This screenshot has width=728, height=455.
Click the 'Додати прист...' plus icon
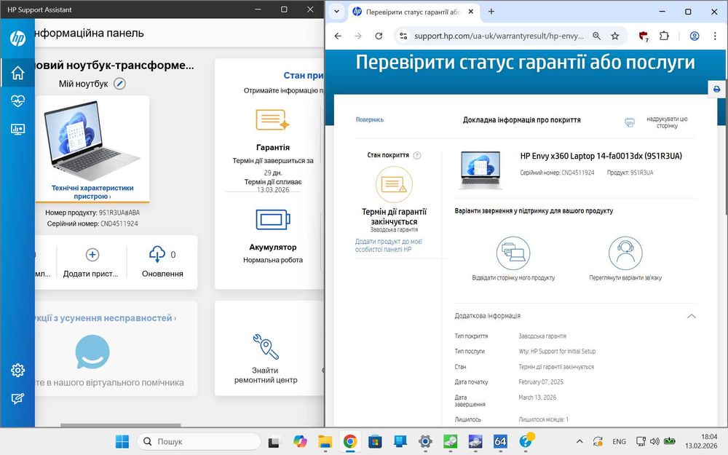92,254
